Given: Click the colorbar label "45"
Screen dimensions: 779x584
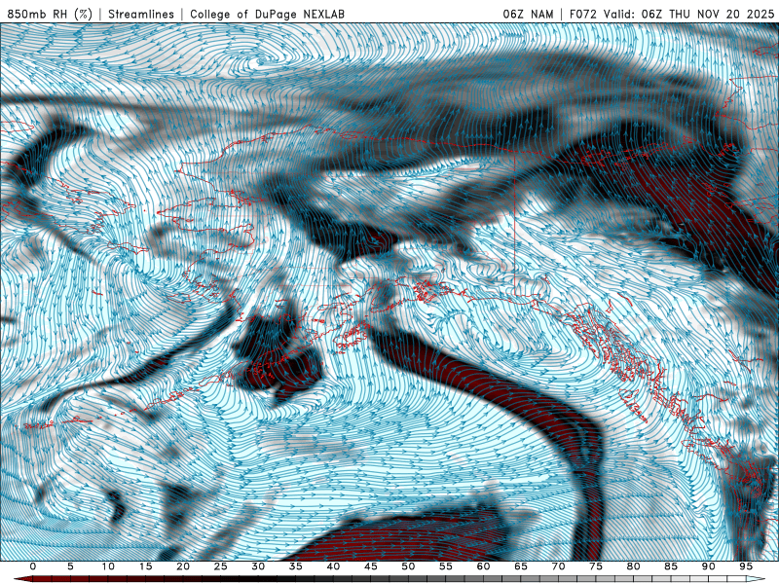Looking at the screenshot, I should click(x=370, y=566).
